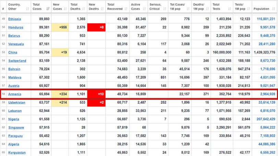Click Honduras yellow +956 new cases cell
This screenshot has height=156, width=278.
60,27
